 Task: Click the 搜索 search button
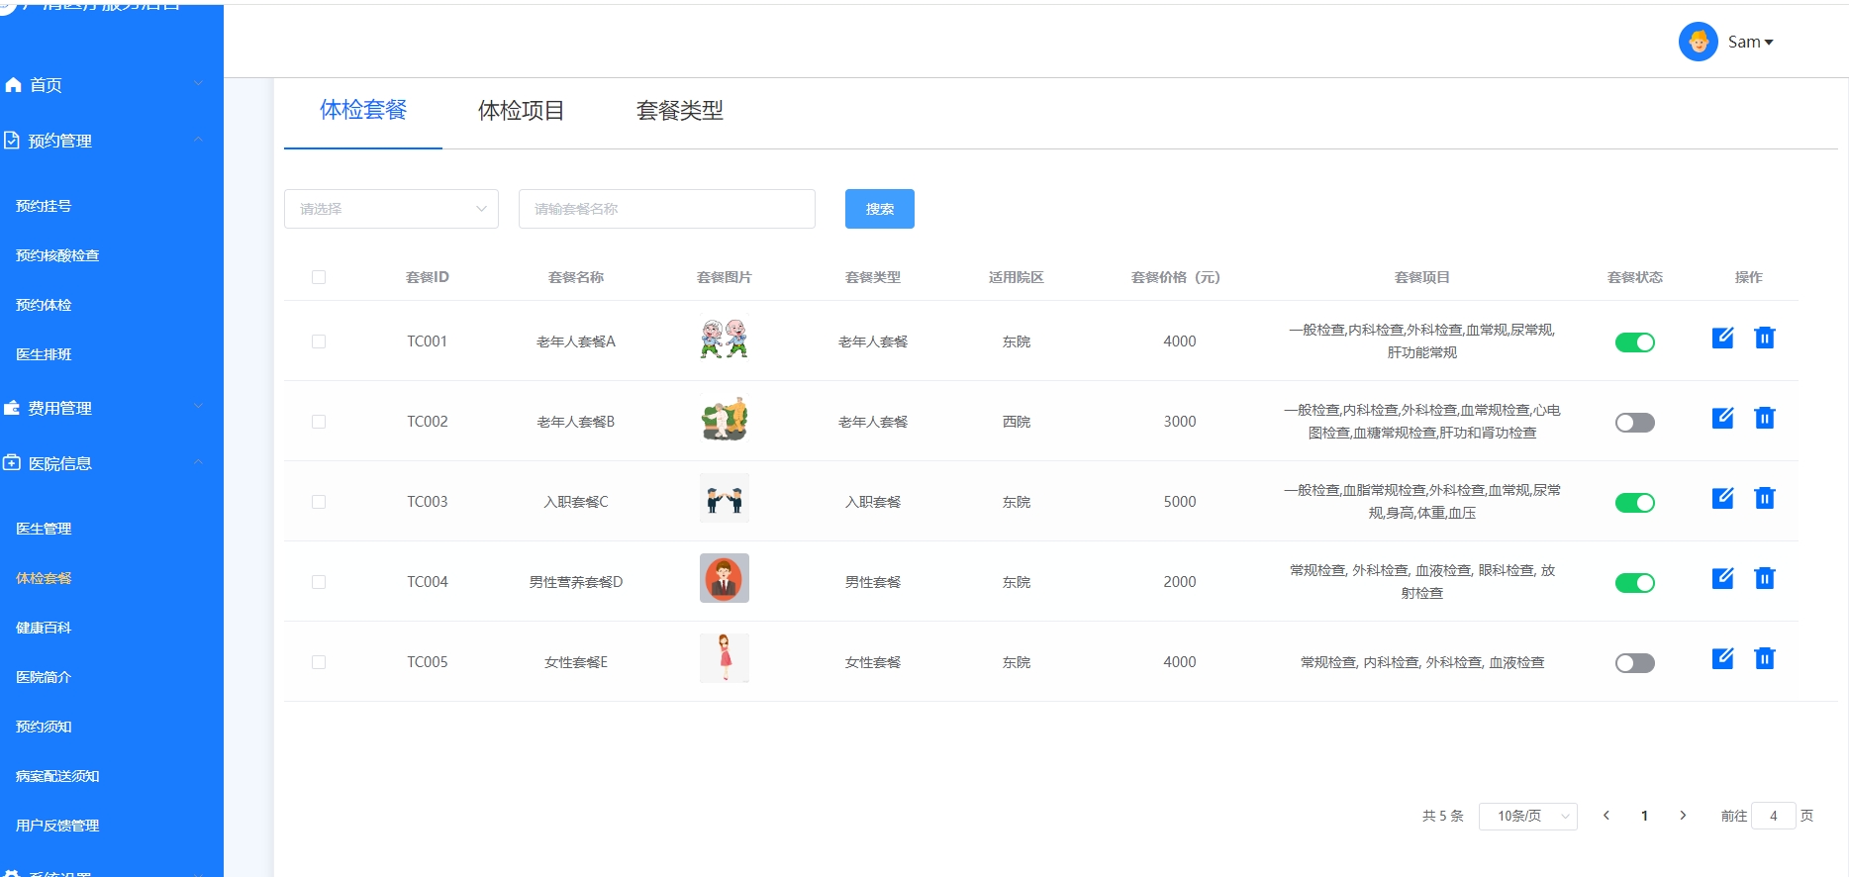pyautogui.click(x=880, y=209)
